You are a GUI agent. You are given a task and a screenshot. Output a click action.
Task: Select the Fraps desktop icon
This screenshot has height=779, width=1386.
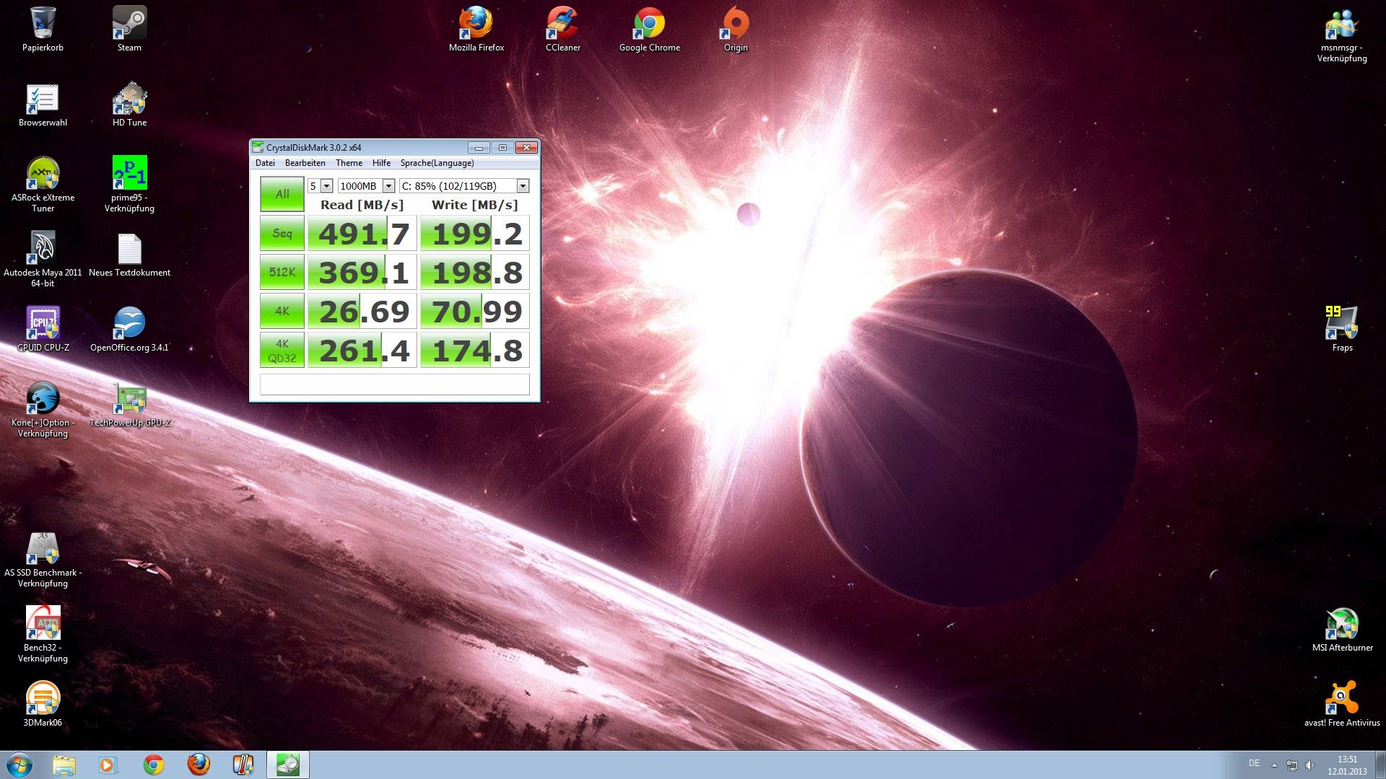point(1342,329)
